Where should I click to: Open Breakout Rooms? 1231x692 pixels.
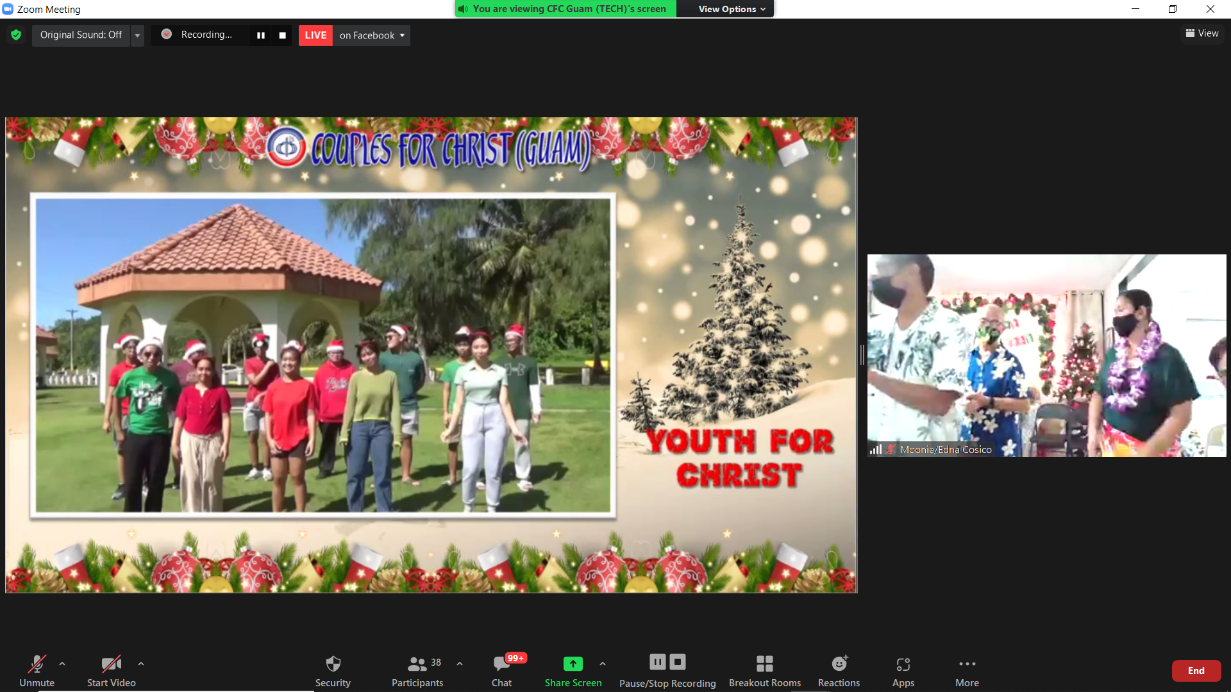click(765, 670)
